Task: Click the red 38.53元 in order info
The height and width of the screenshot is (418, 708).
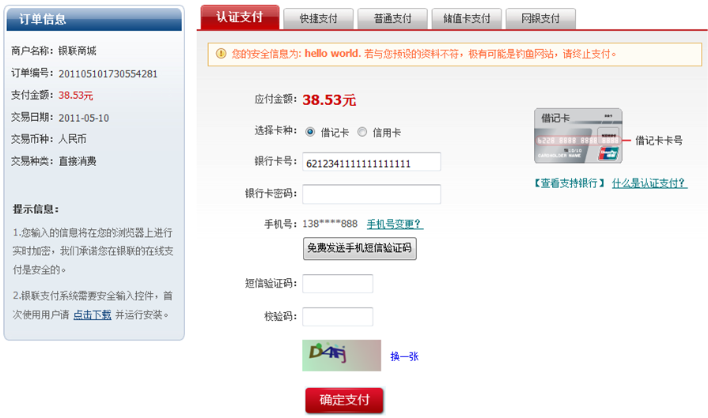Action: click(x=76, y=96)
